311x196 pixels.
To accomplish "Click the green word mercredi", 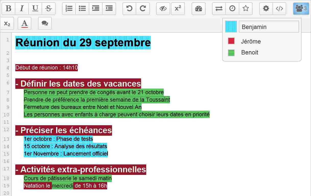I will (x=63, y=186).
